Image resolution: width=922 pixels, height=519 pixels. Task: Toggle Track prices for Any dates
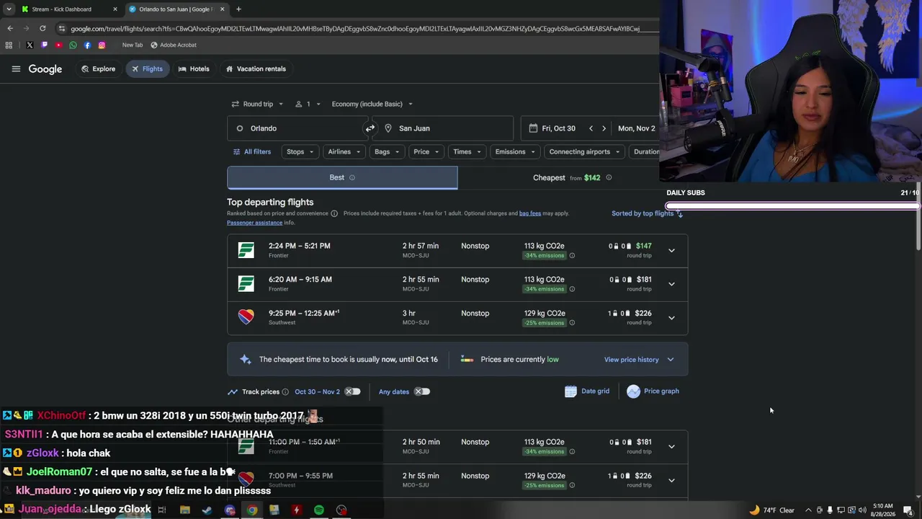(421, 392)
